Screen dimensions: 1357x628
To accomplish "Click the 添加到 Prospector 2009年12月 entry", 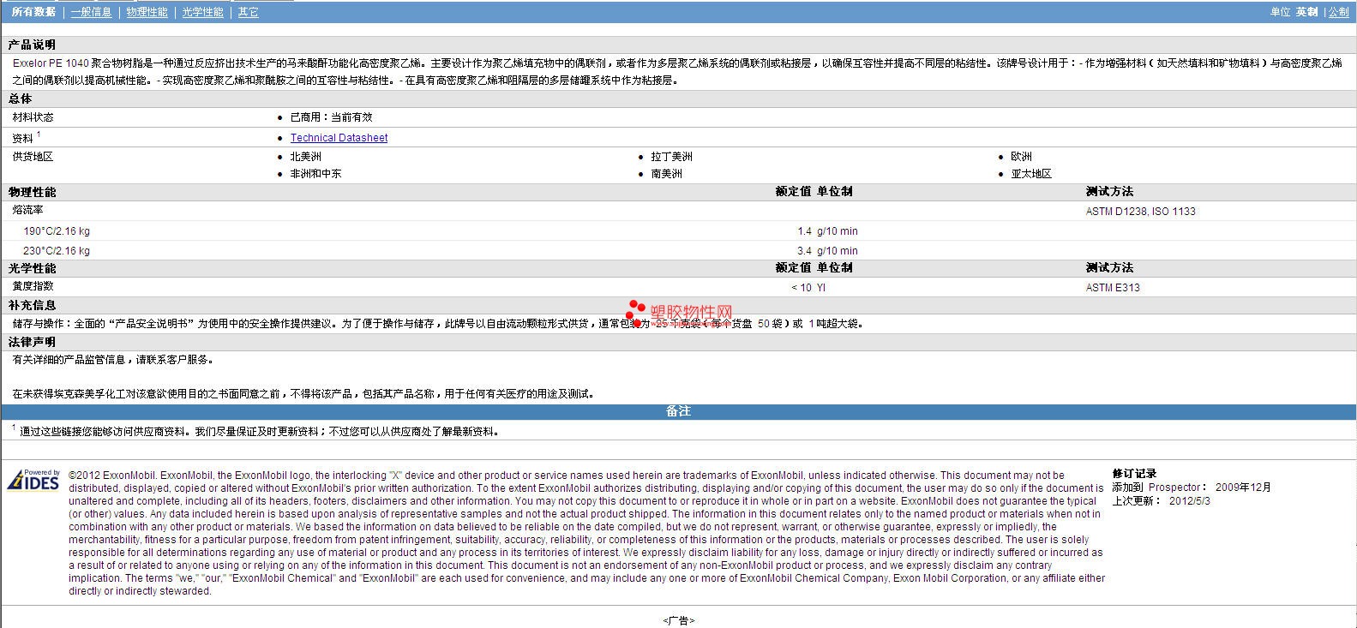I will tap(1192, 487).
